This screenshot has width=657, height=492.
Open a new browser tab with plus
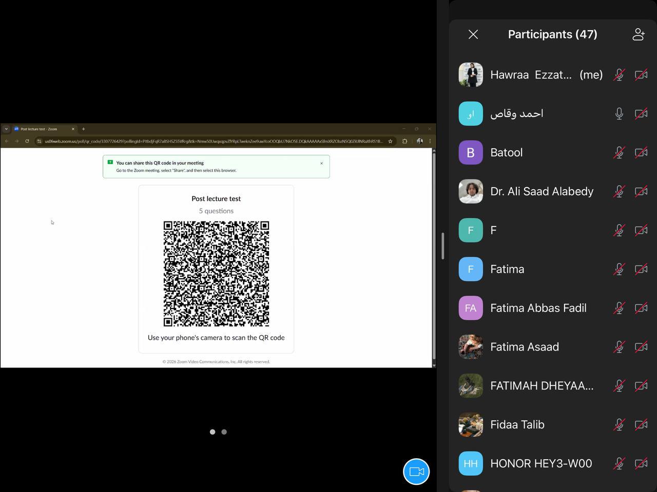(84, 129)
